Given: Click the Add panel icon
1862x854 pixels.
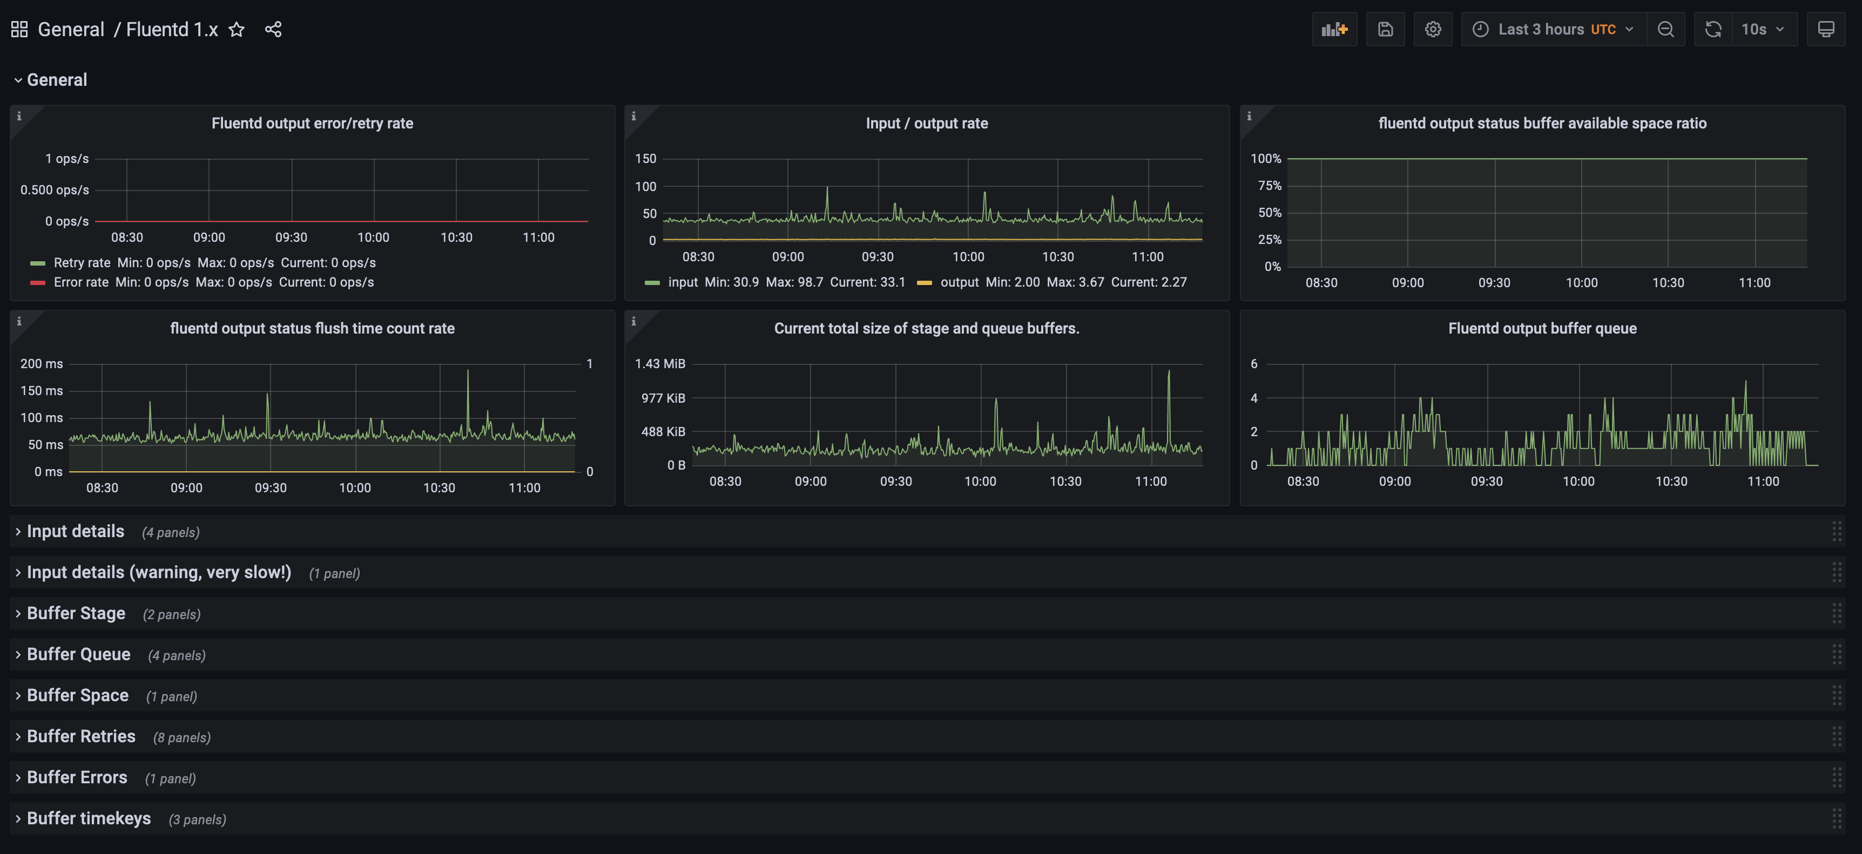Looking at the screenshot, I should tap(1334, 29).
